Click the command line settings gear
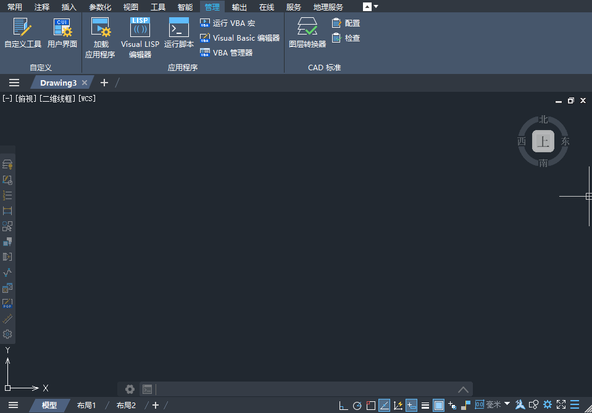Viewport: 592px width, 413px height. [x=130, y=389]
